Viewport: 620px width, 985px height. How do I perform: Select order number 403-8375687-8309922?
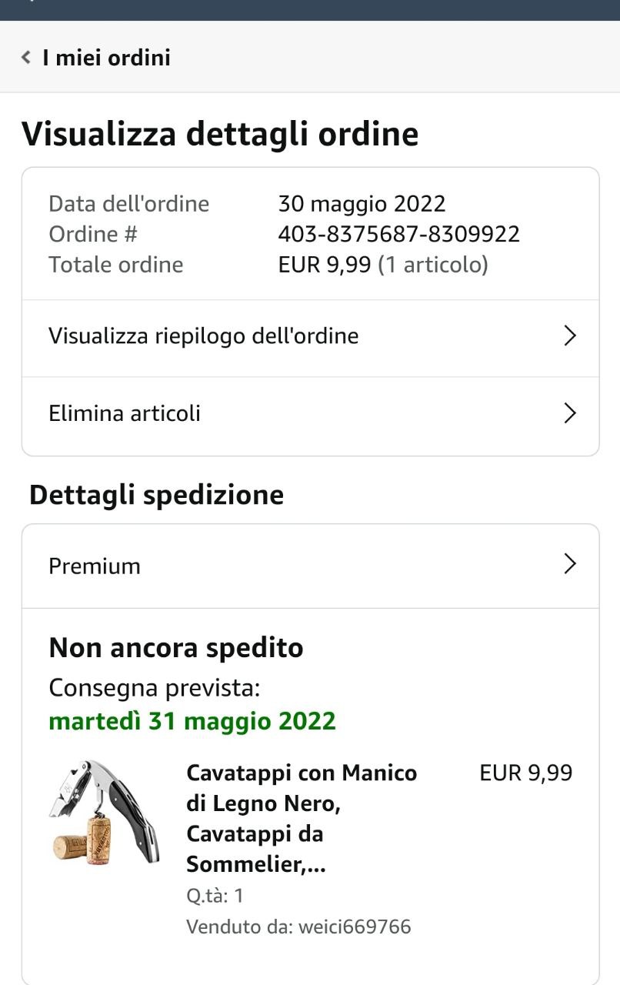click(399, 234)
